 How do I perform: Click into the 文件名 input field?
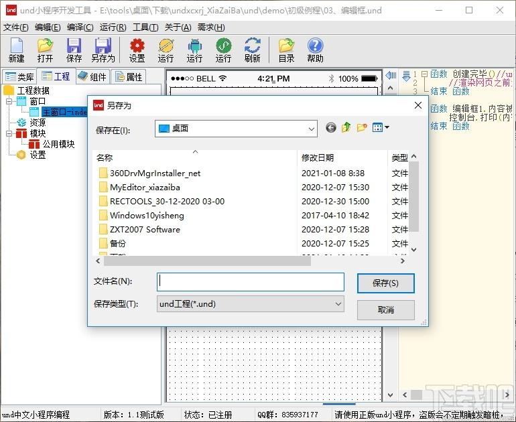pyautogui.click(x=251, y=282)
